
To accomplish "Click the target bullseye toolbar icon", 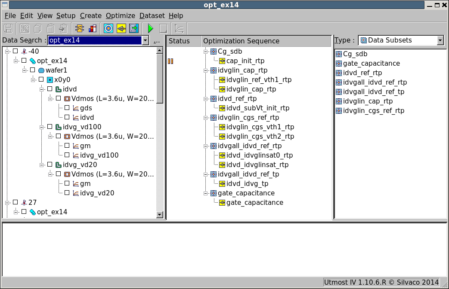I will 108,29.
